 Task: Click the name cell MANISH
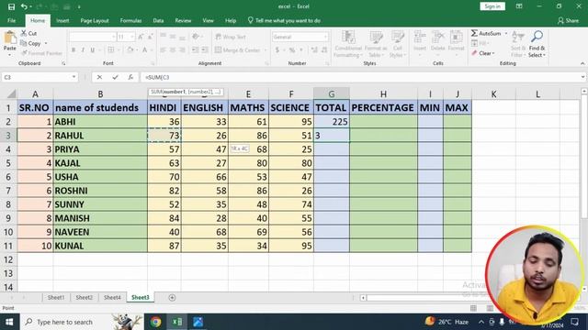(x=100, y=218)
